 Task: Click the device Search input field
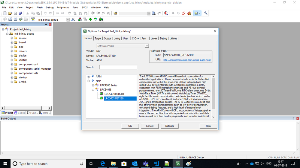tap(118, 67)
